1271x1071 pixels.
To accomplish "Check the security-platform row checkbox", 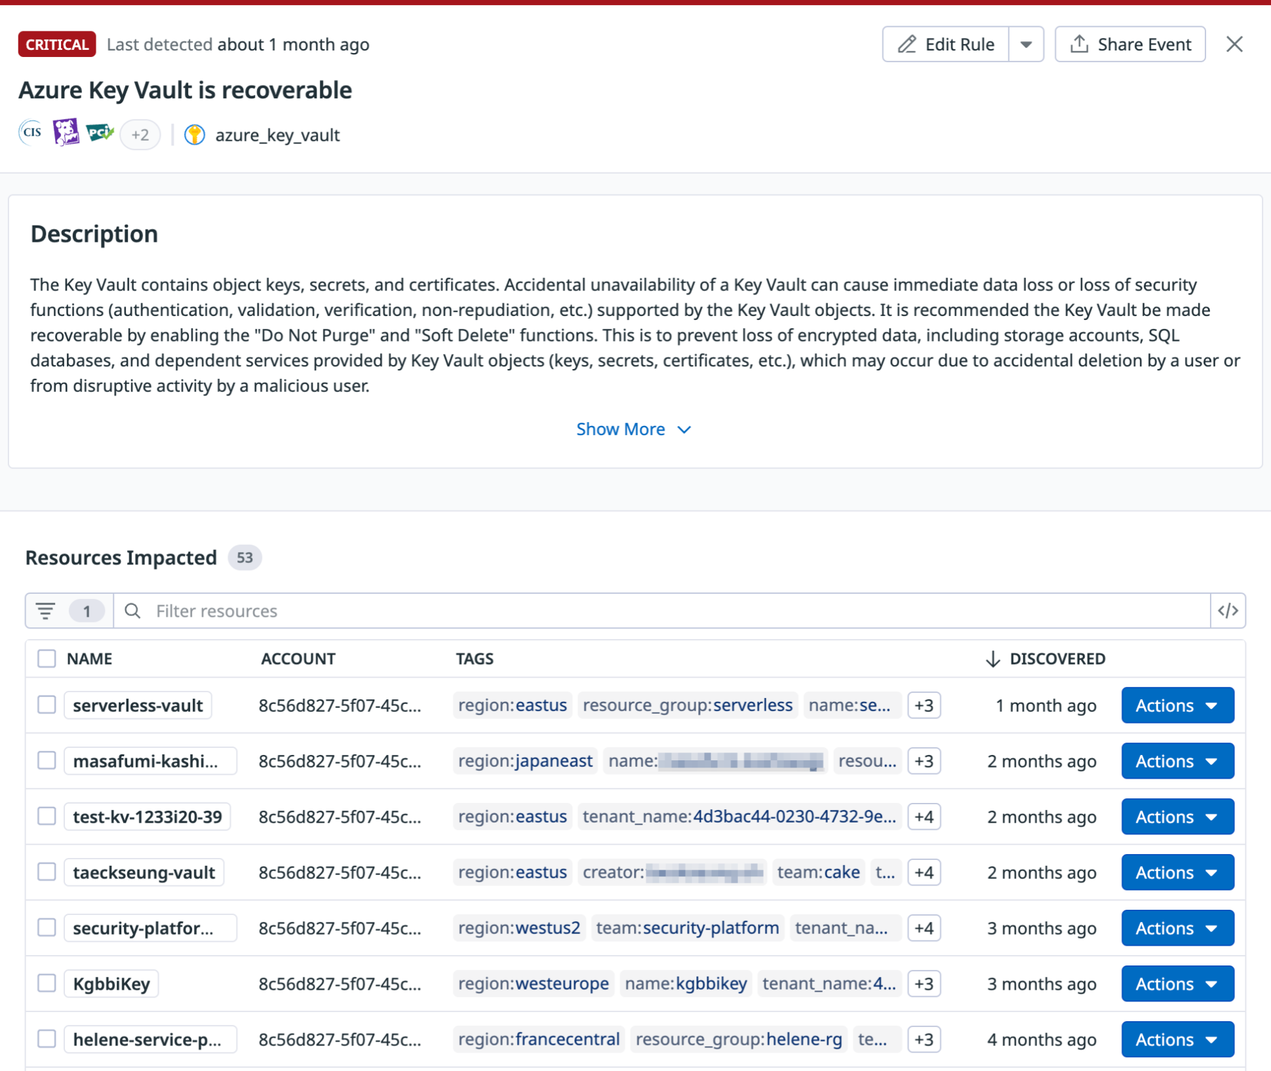I will [47, 927].
